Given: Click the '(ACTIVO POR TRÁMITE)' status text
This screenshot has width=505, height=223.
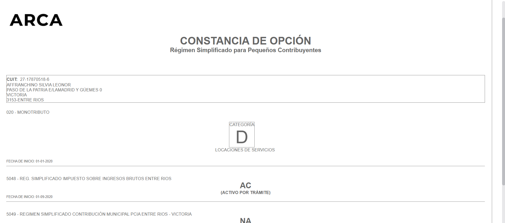Looking at the screenshot, I should tap(245, 192).
